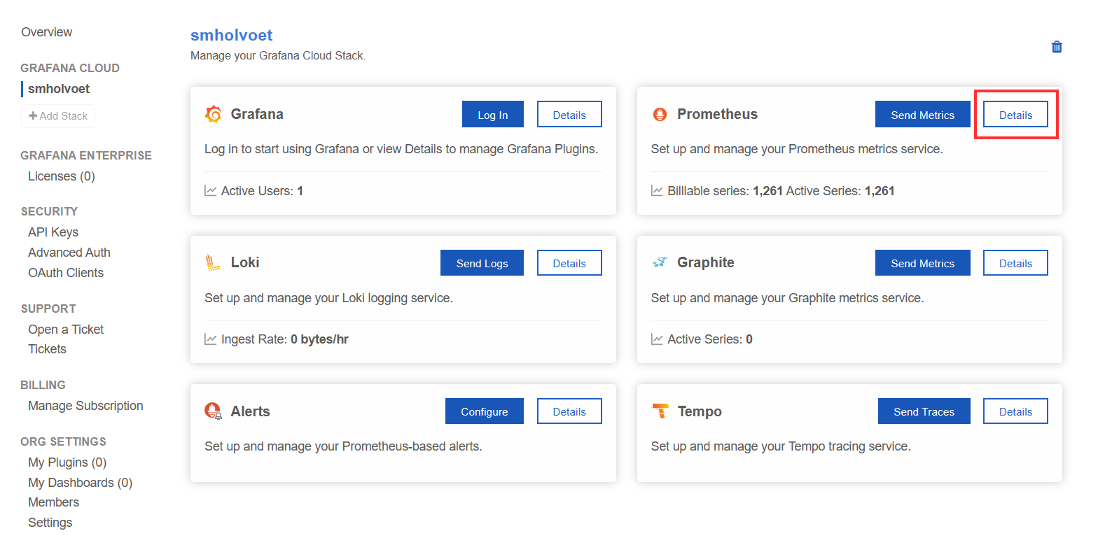This screenshot has height=538, width=1098.
Task: Click the Tempo logo icon
Action: (x=660, y=411)
